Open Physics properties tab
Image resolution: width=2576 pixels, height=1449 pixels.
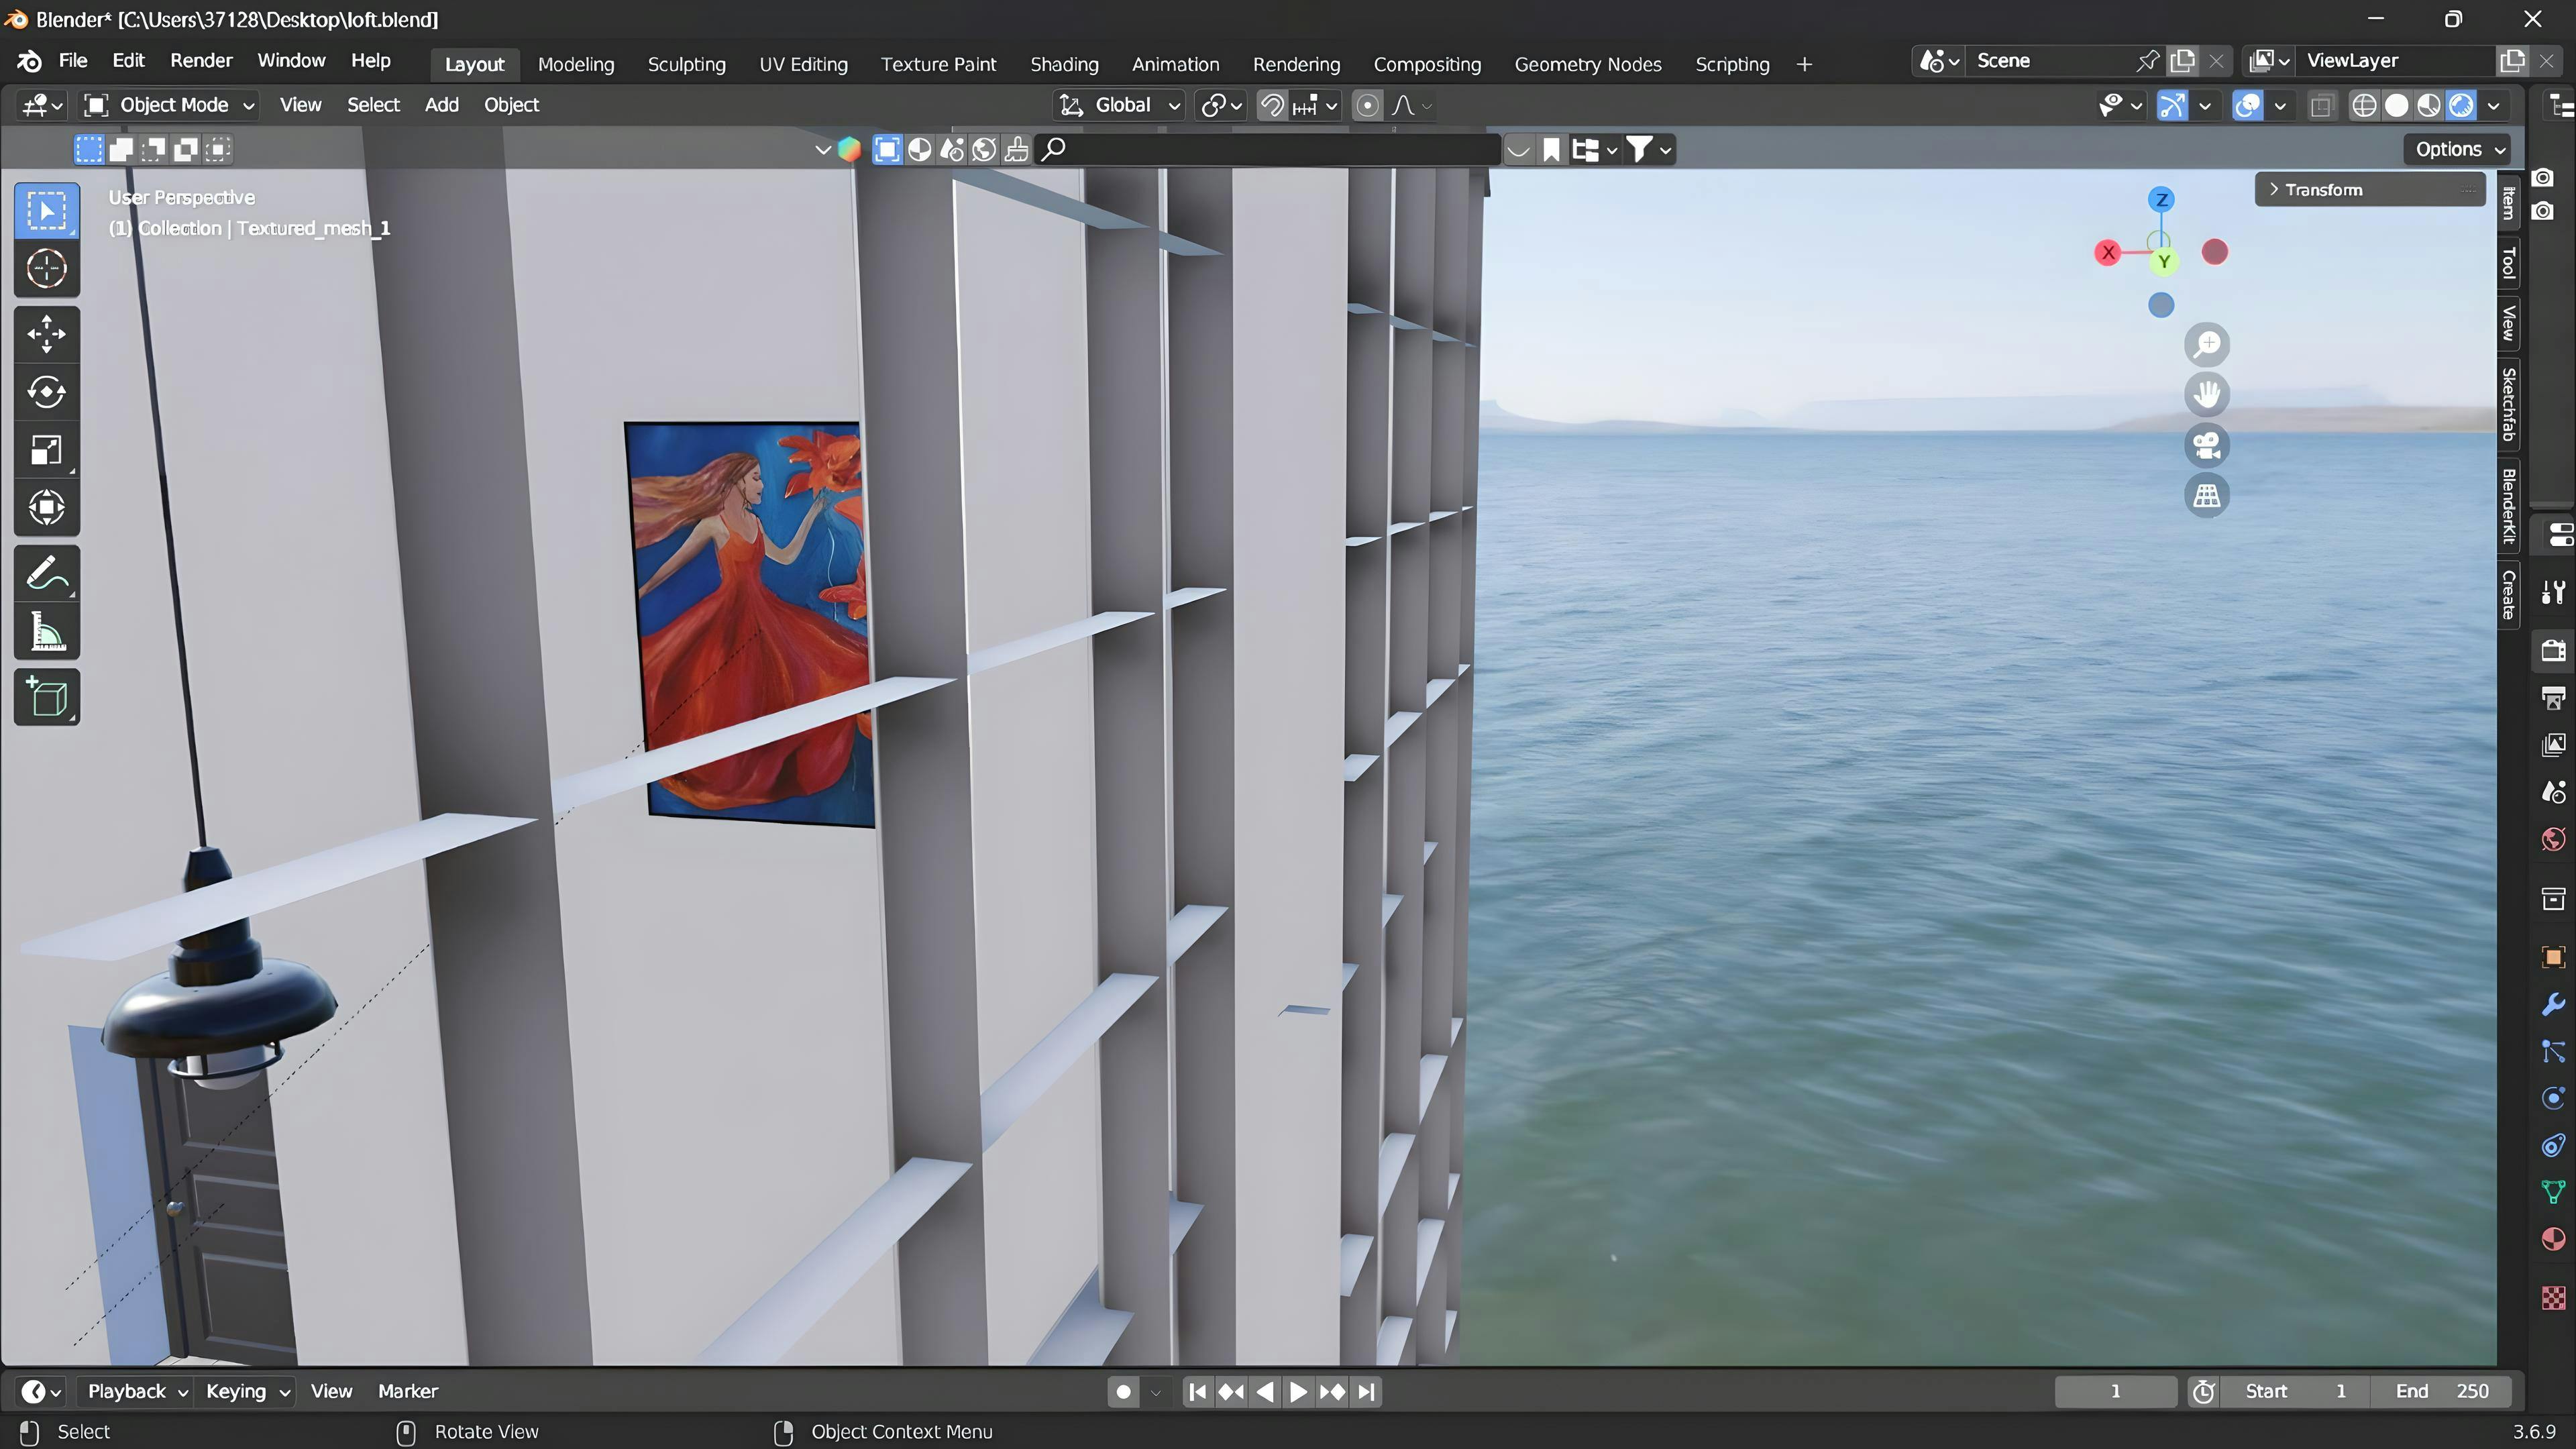coord(2553,1098)
